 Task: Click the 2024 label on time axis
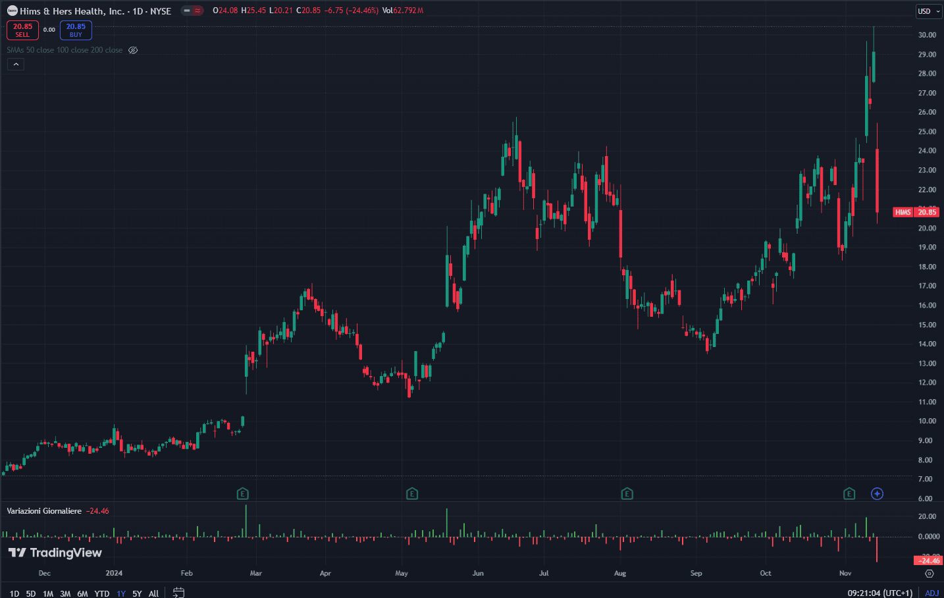pos(114,573)
